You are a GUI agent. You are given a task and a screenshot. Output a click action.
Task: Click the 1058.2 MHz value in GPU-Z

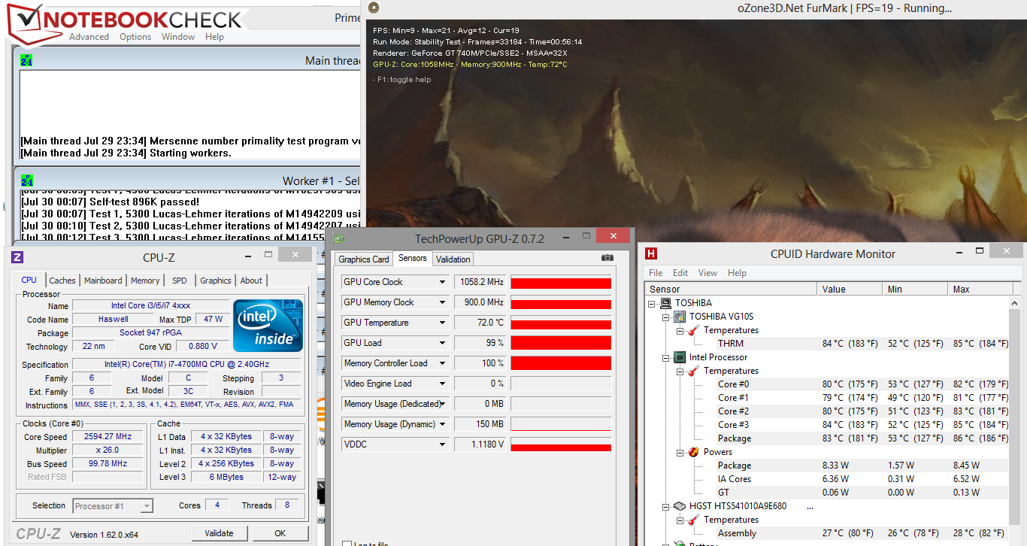point(480,282)
